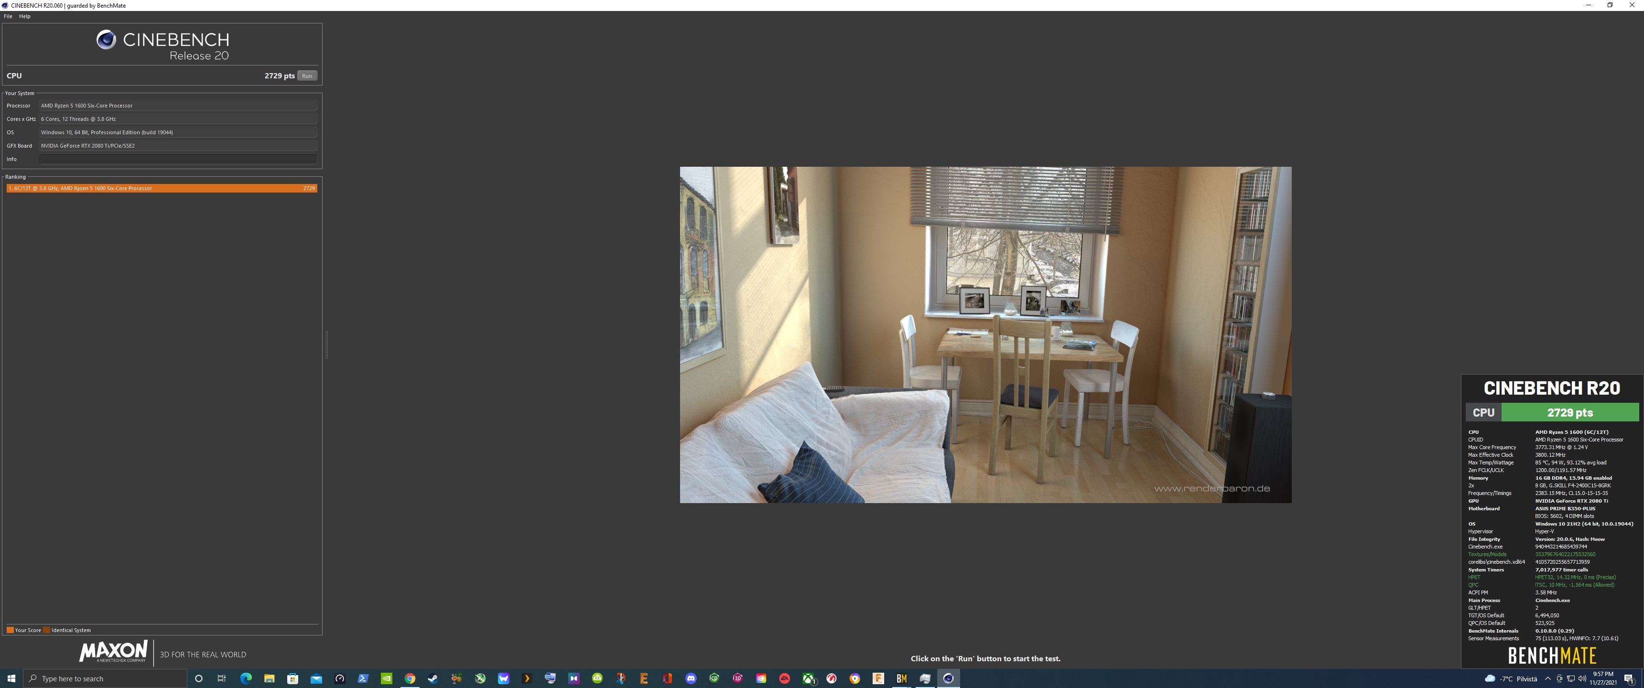The image size is (1644, 688).
Task: Click the Processor name field
Action: [x=178, y=105]
